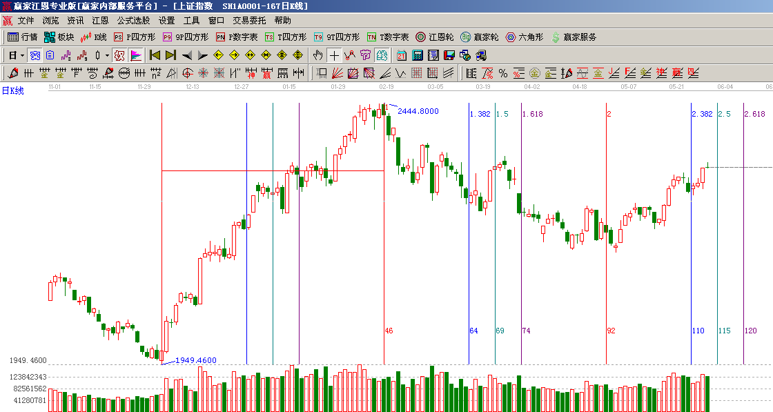This screenshot has width=773, height=412.
Task: Open the 交易委托 menu
Action: click(248, 21)
